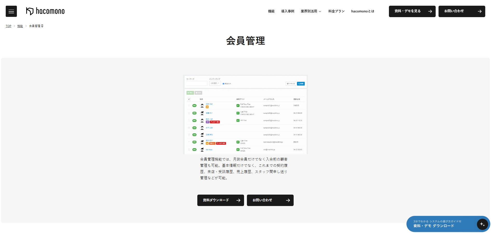This screenshot has width=492, height=233.
Task: Click the breadcrumb chevron after TOP
Action: [x=14, y=26]
